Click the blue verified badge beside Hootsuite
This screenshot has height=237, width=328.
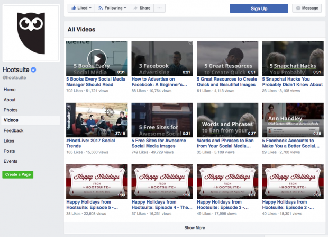[33, 69]
